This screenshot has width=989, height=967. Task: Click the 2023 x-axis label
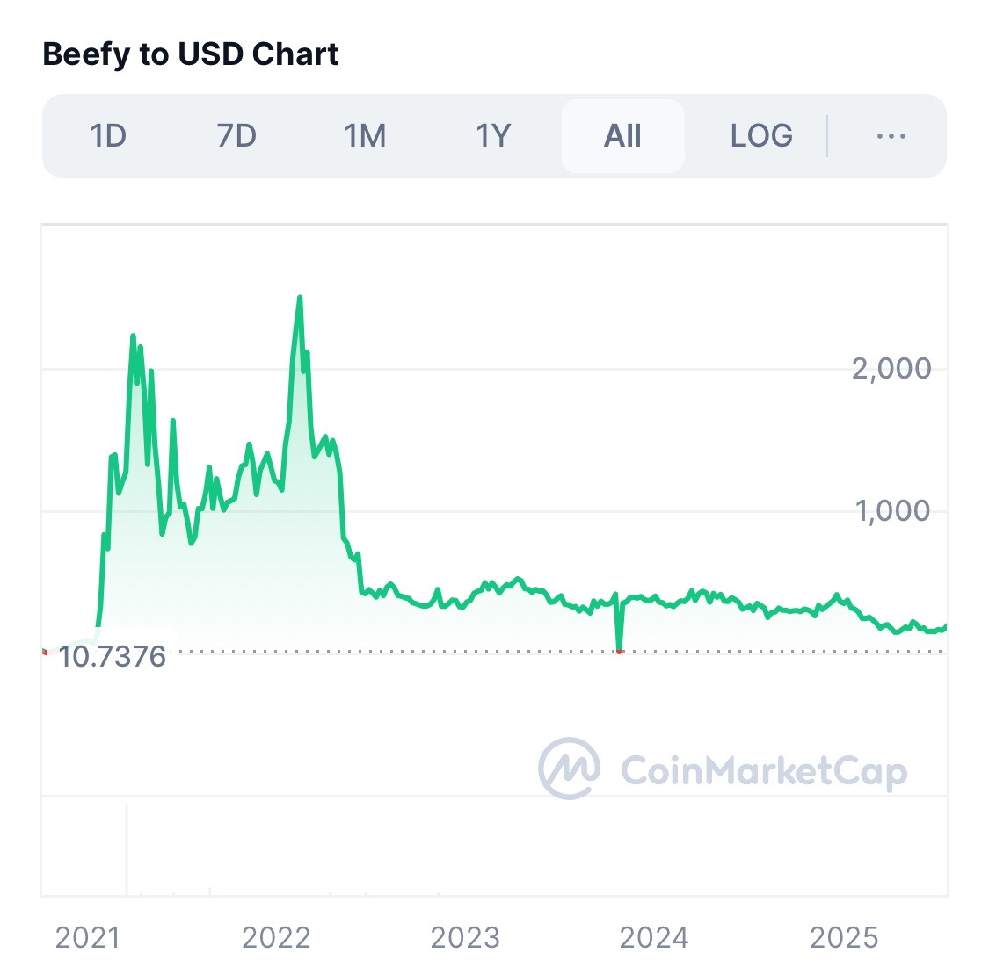pyautogui.click(x=465, y=938)
